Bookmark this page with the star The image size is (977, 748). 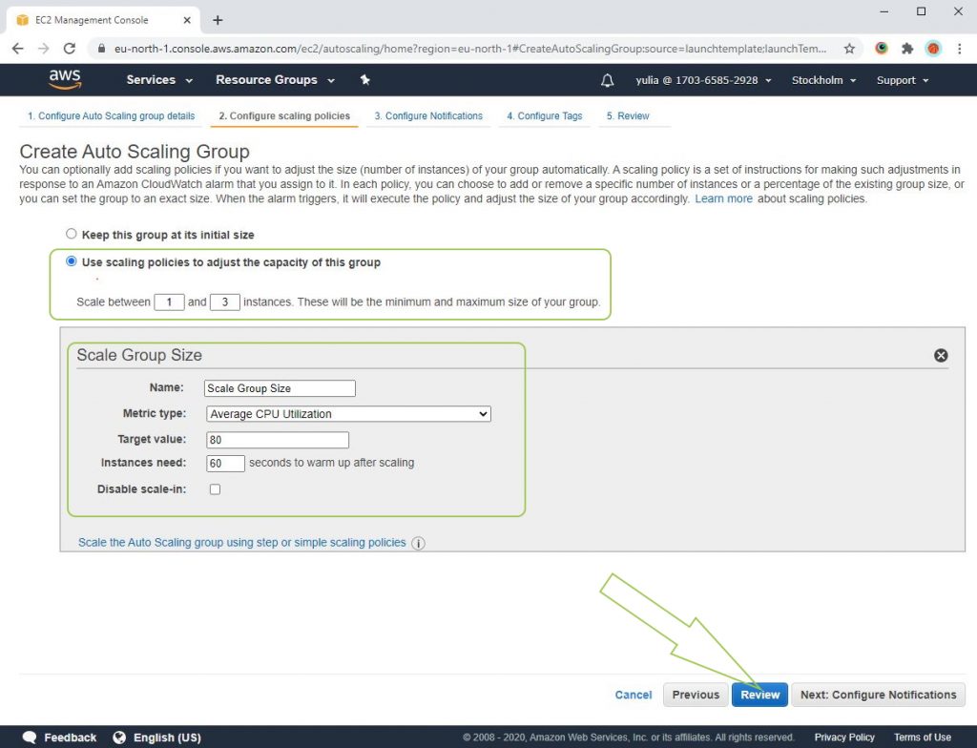pos(848,49)
